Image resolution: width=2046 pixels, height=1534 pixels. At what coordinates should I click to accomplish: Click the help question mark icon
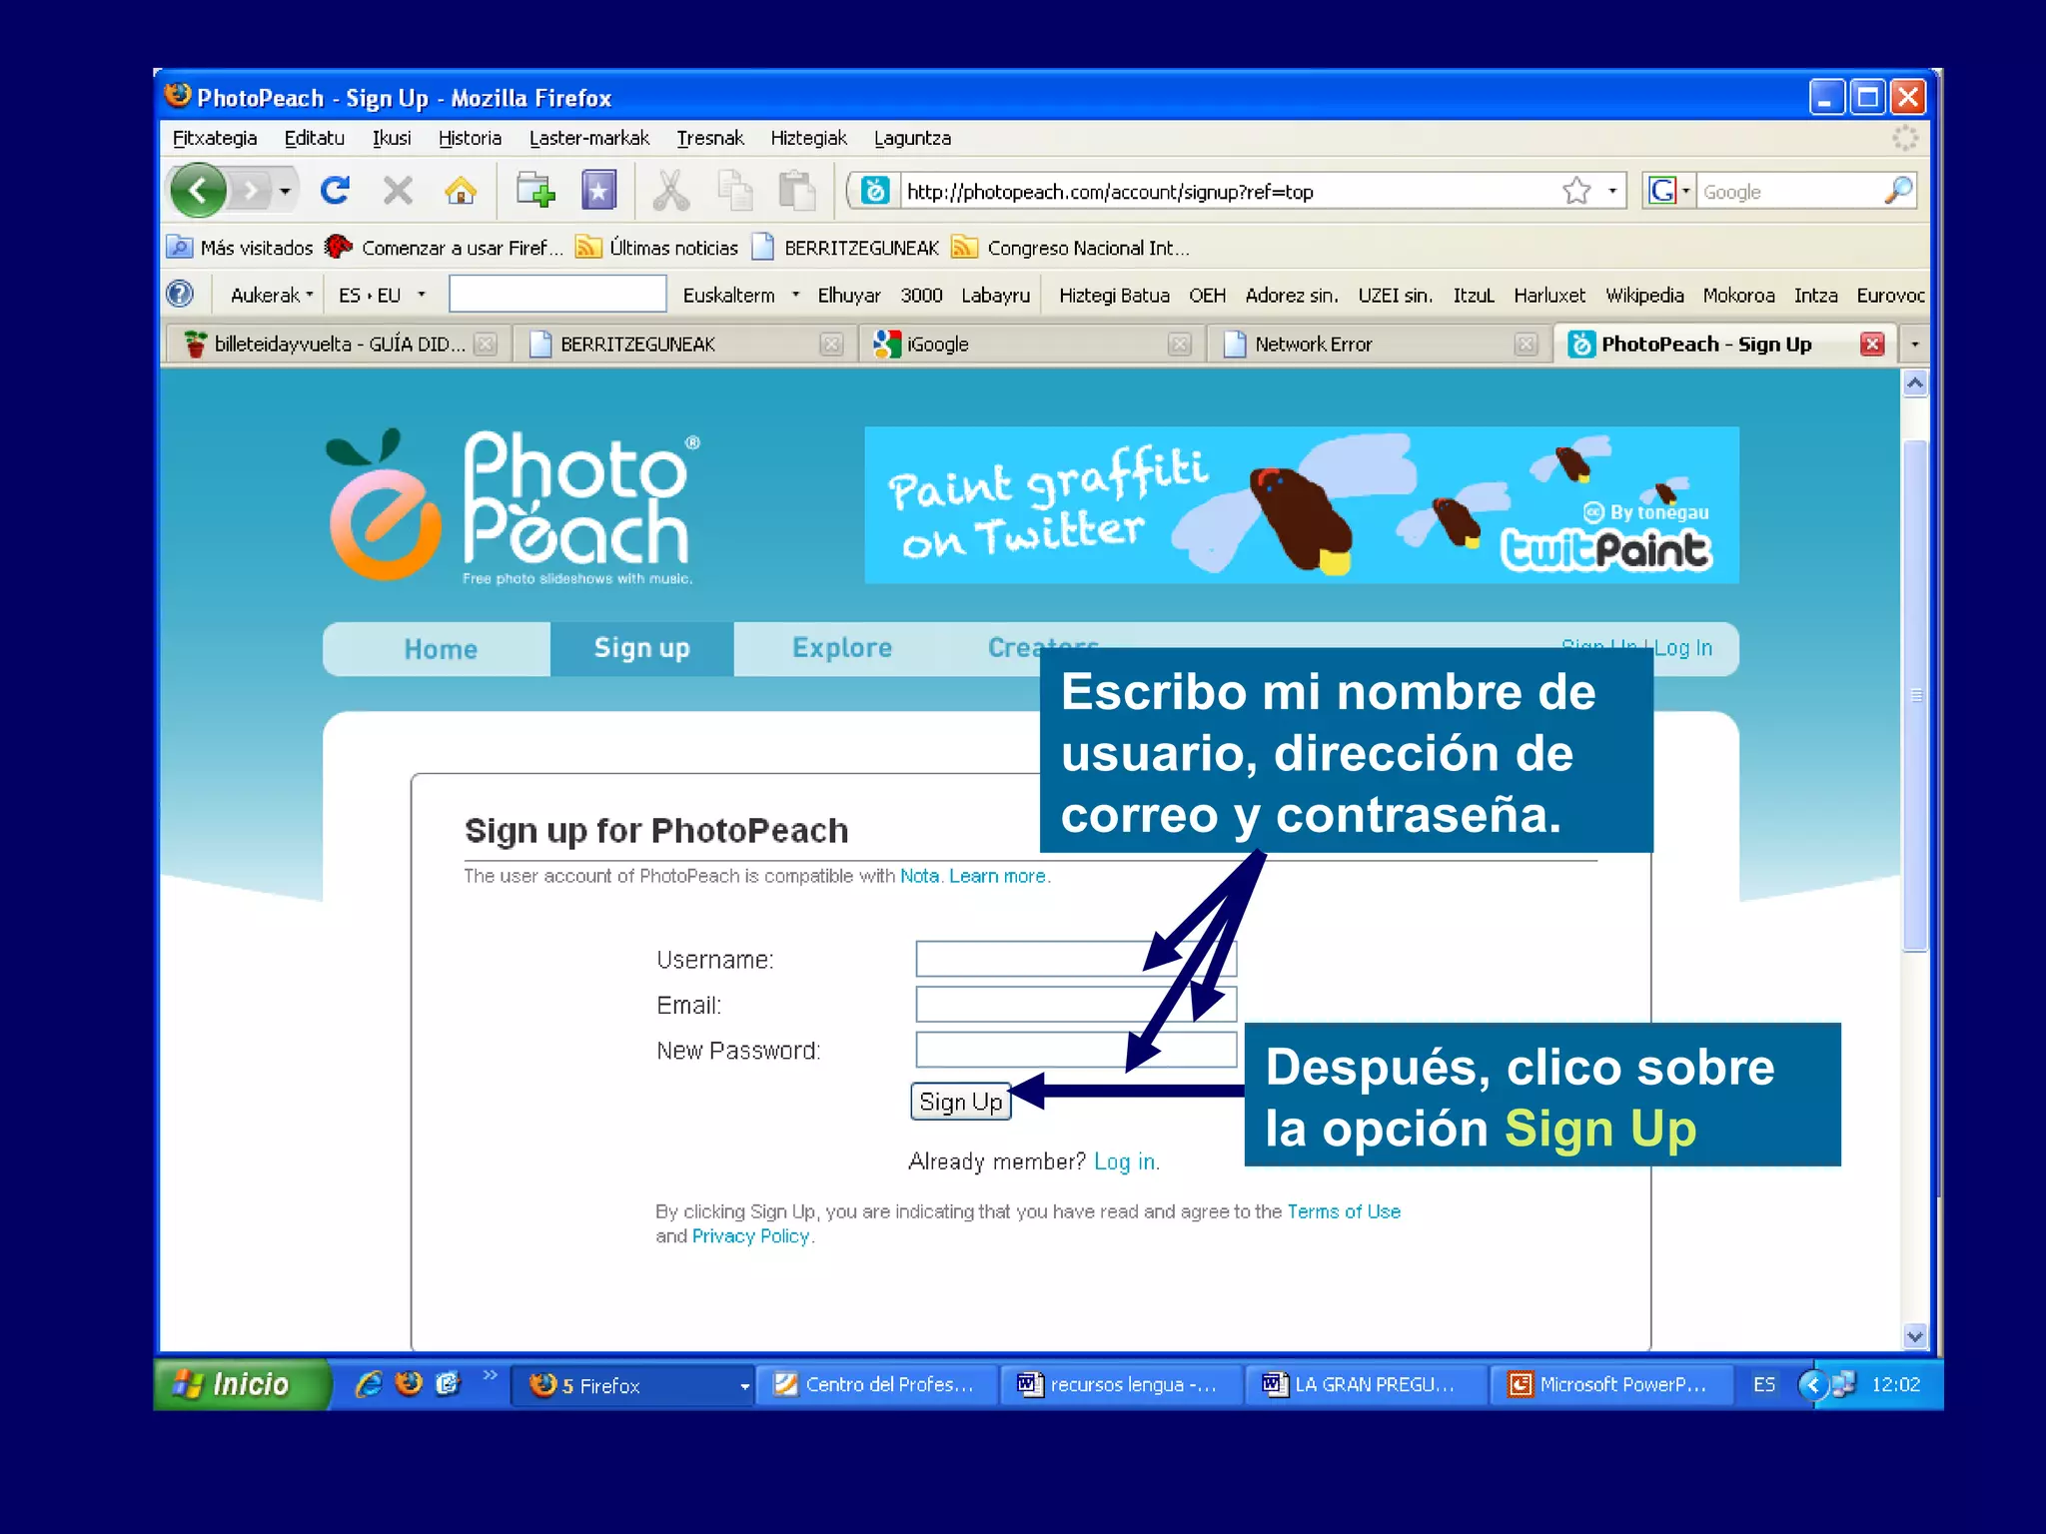pyautogui.click(x=180, y=294)
